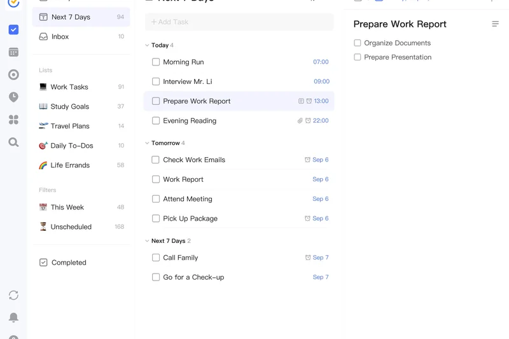Click the task detail menu lines icon

point(495,24)
